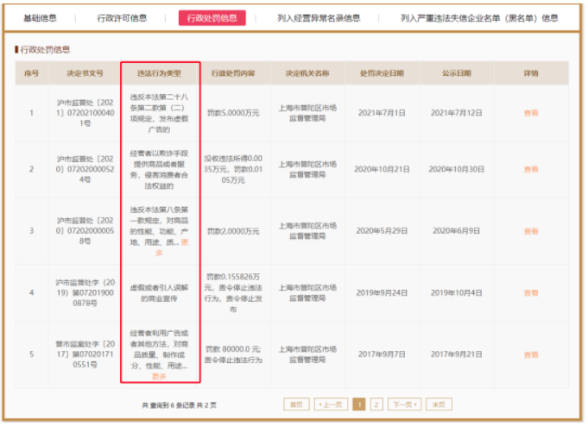588x426 pixels.
Task: Expand 更多 in row 5 violation type
Action: pyautogui.click(x=159, y=376)
